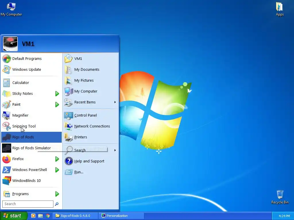Viewport: 294px width, 220px height.
Task: Select My Computer desktop icon
Action: [11, 9]
